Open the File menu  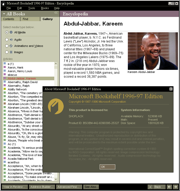pyautogui.click(x=9, y=8)
